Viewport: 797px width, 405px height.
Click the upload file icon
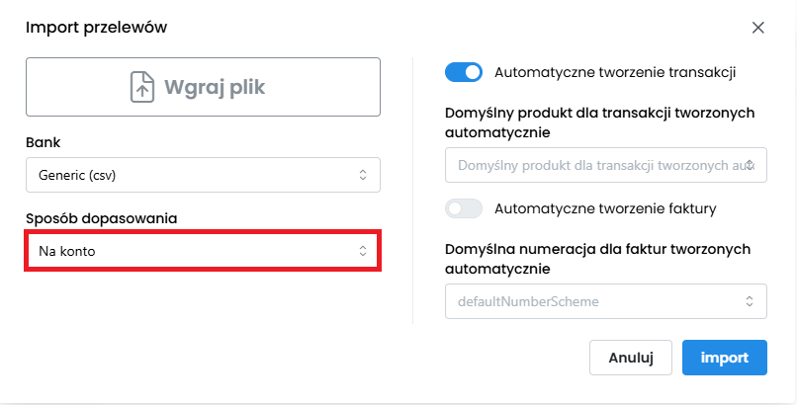144,87
